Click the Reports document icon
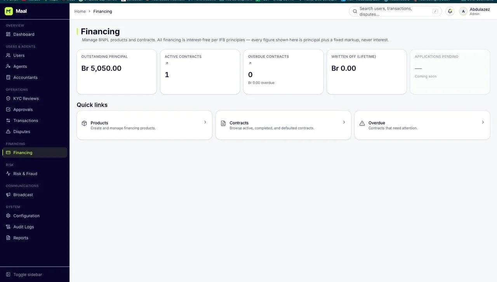Viewport: 497px width, 282px height. pyautogui.click(x=8, y=238)
